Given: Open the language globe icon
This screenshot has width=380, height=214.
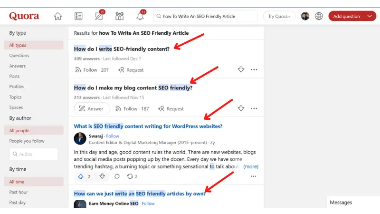Looking at the screenshot, I should point(319,16).
